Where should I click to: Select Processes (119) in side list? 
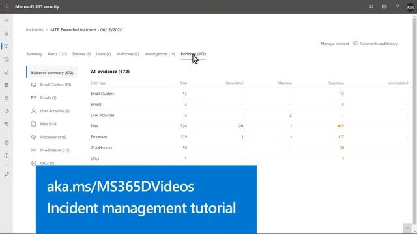coord(53,137)
